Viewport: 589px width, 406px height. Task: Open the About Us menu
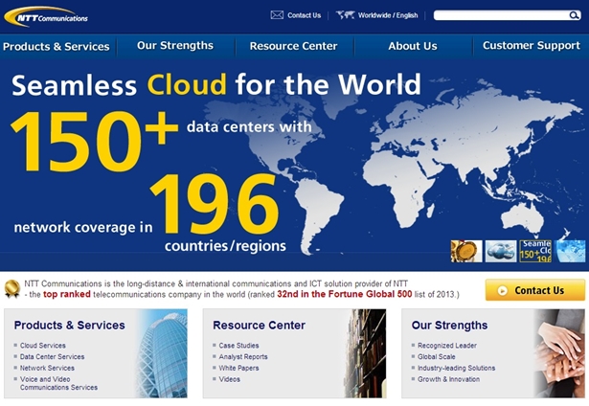pos(413,46)
